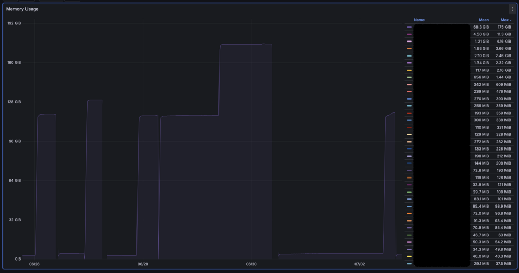Select the 83.1 MiB mean cell
The image size is (519, 273).
click(x=481, y=199)
